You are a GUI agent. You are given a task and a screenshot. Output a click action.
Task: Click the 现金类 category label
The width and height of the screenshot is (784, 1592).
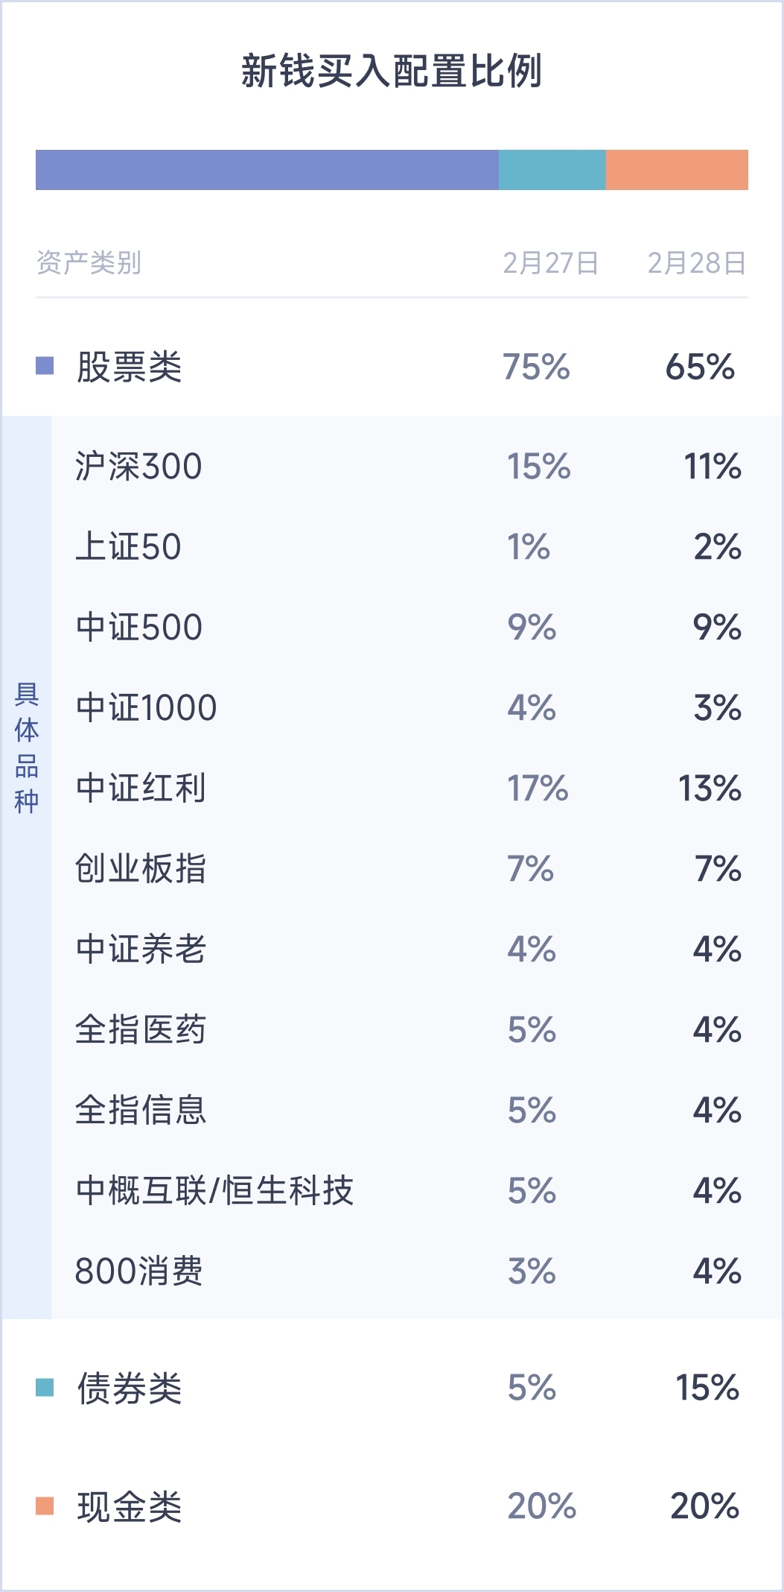coord(130,1507)
